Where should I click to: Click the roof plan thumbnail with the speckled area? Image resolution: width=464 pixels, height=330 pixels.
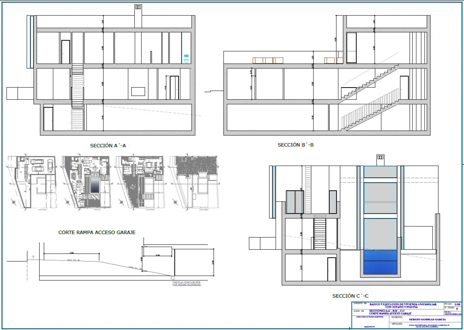tap(195, 183)
